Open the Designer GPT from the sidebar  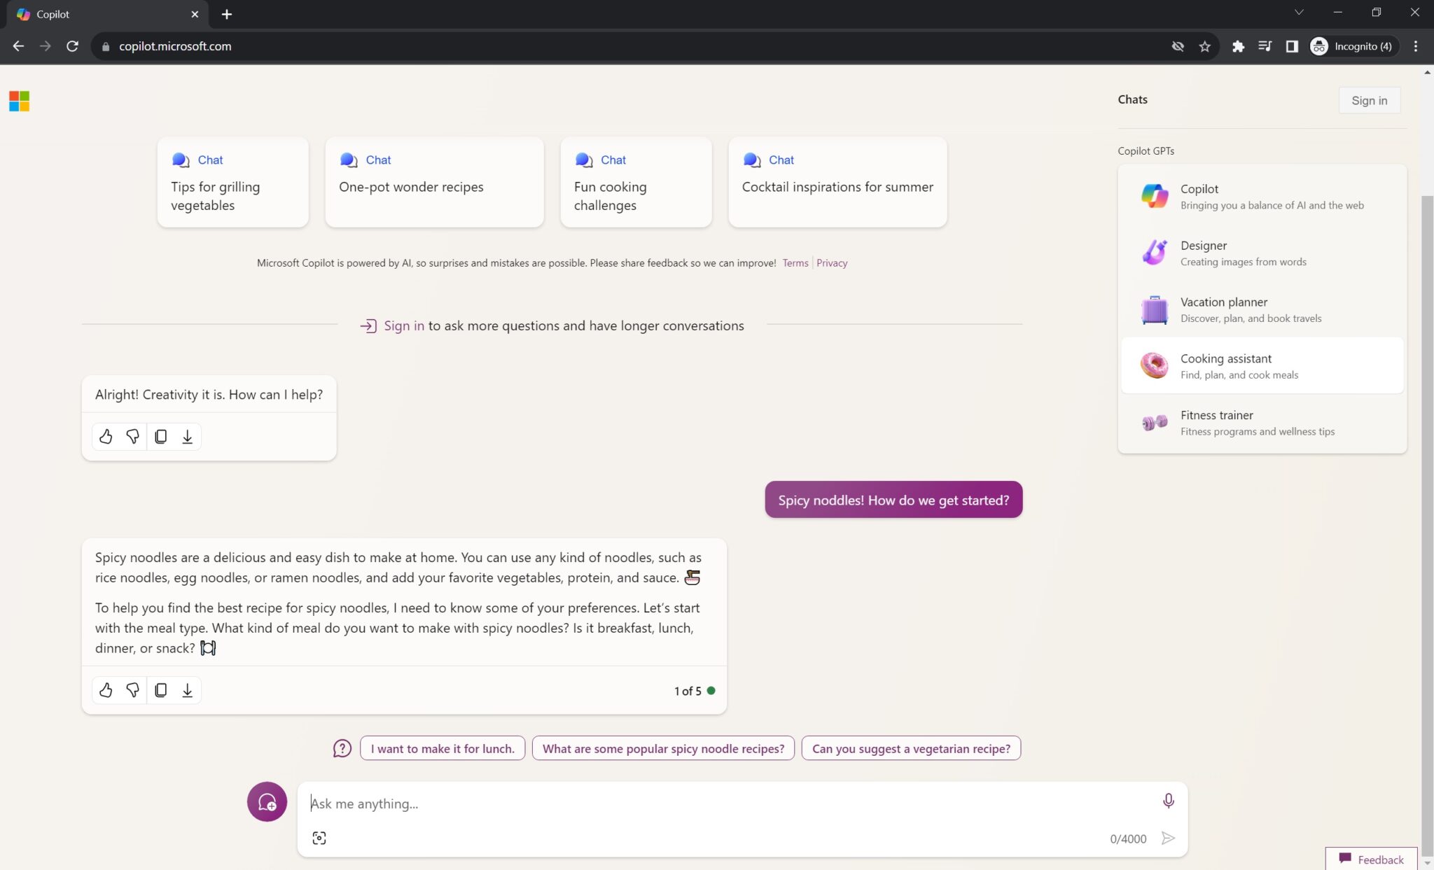1262,252
